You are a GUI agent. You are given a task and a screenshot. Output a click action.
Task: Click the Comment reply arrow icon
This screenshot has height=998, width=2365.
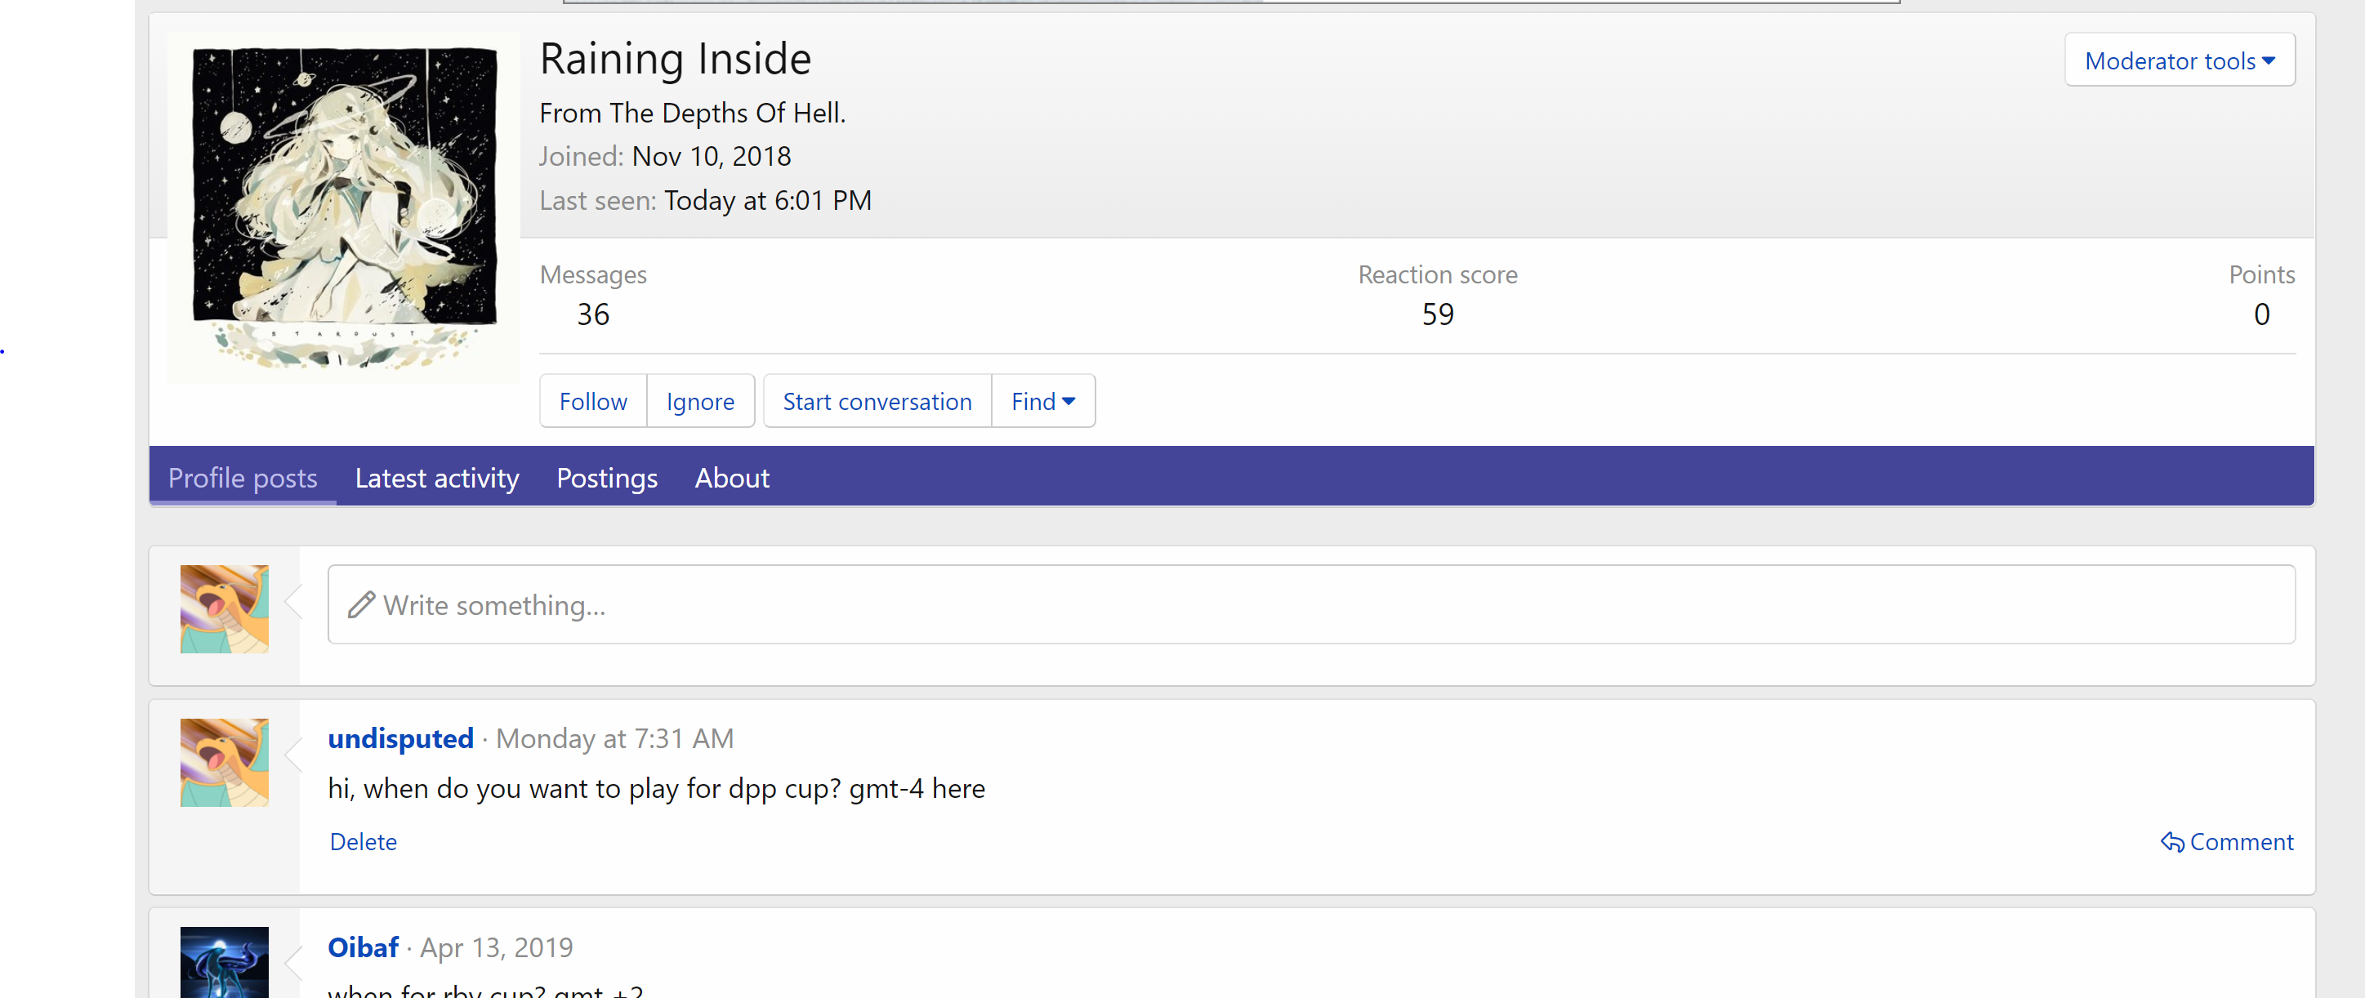(2171, 842)
